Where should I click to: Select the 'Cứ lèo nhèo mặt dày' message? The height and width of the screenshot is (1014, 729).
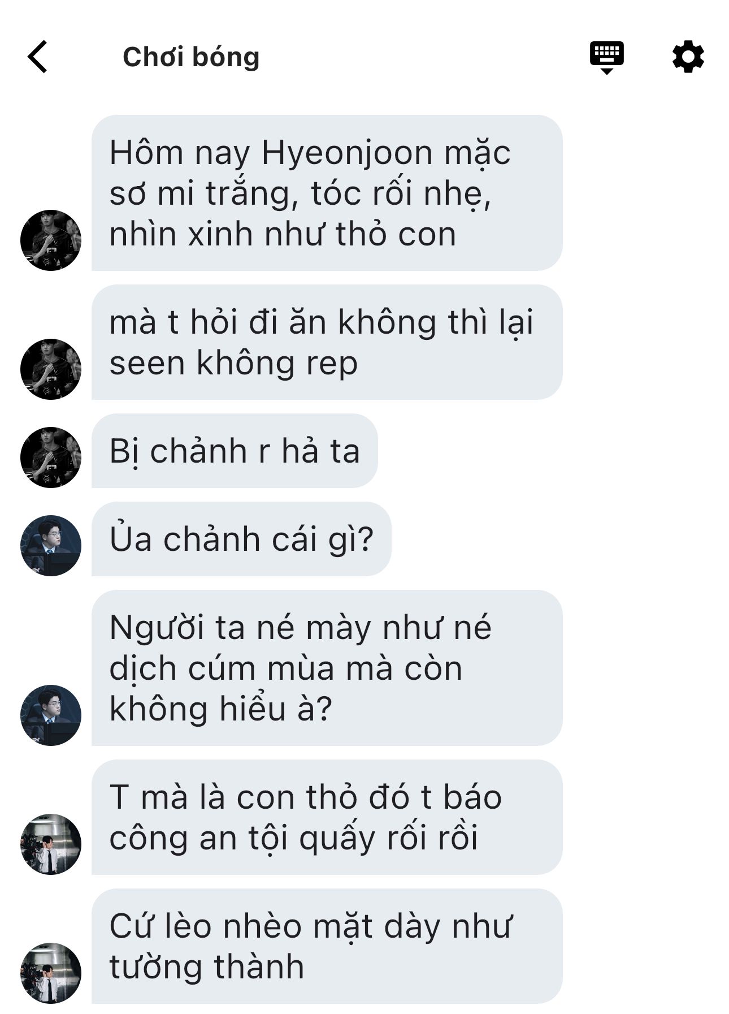click(x=327, y=946)
